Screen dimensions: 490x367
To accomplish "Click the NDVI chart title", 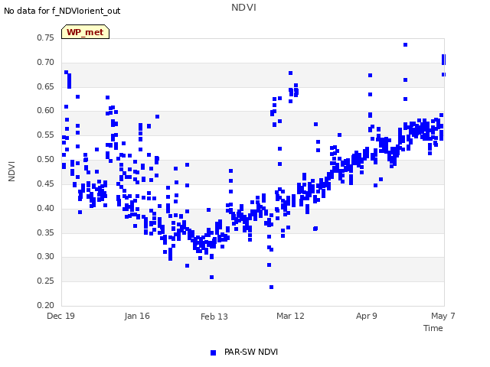I will [x=243, y=8].
